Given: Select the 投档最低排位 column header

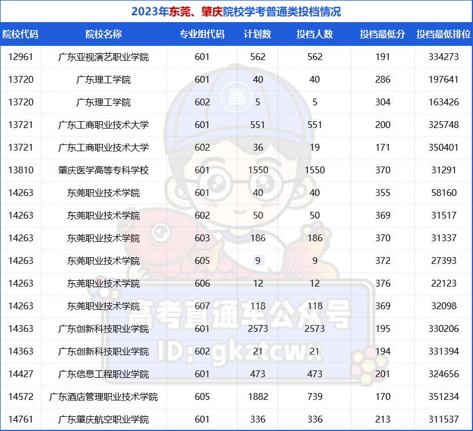Looking at the screenshot, I should click(444, 34).
